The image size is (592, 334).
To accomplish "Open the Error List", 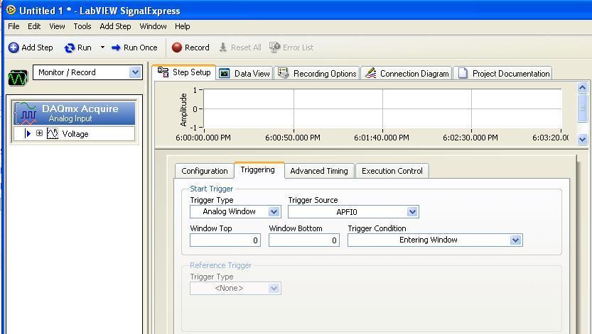I will (x=291, y=48).
